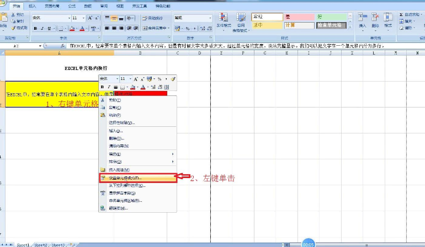Choose 超链接 in context menu

coord(138,208)
